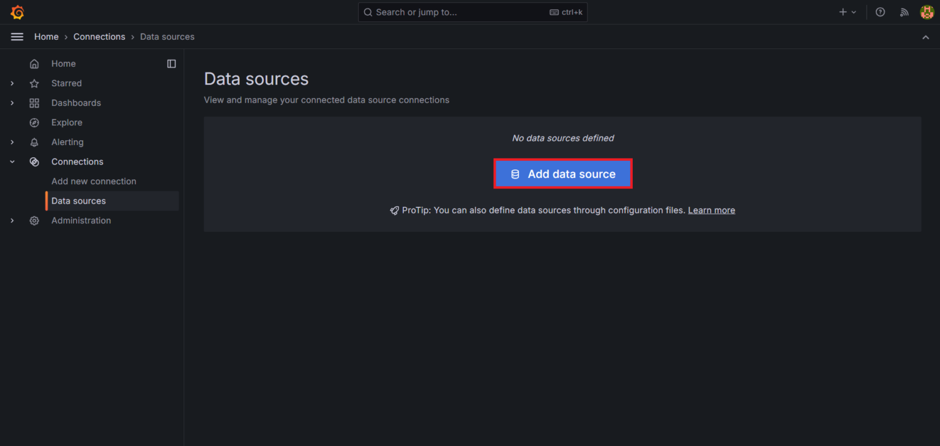Open the plus New dropdown
940x446 pixels.
(x=848, y=12)
